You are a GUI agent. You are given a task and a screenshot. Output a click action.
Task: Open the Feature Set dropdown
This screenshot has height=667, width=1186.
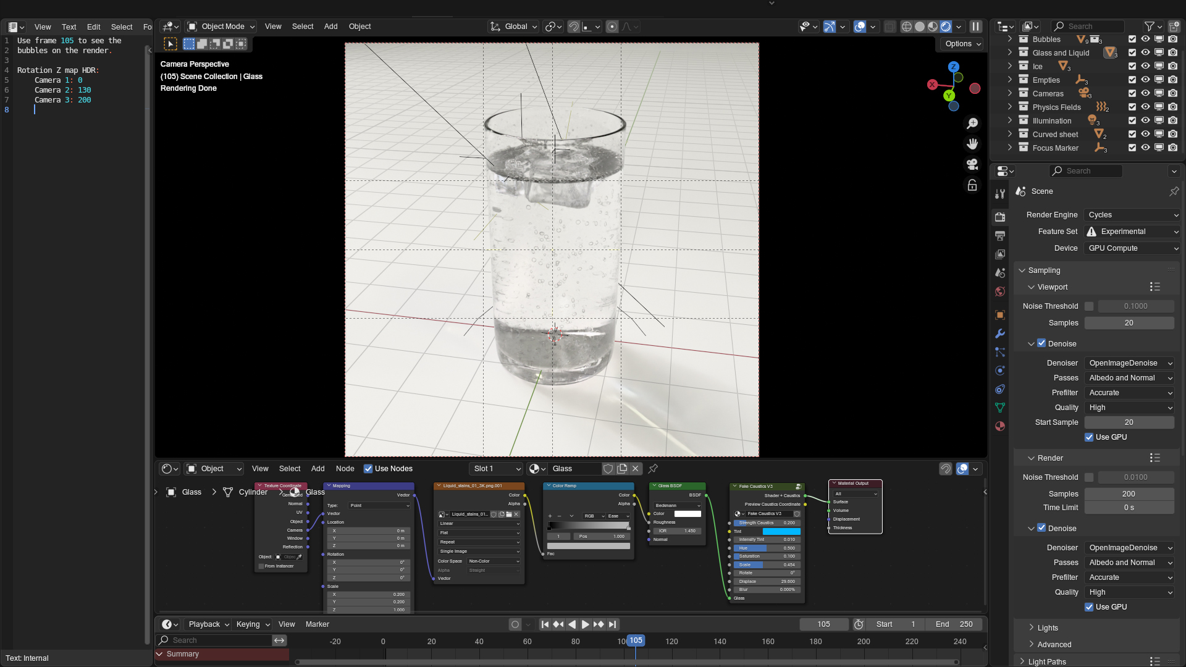pyautogui.click(x=1132, y=232)
